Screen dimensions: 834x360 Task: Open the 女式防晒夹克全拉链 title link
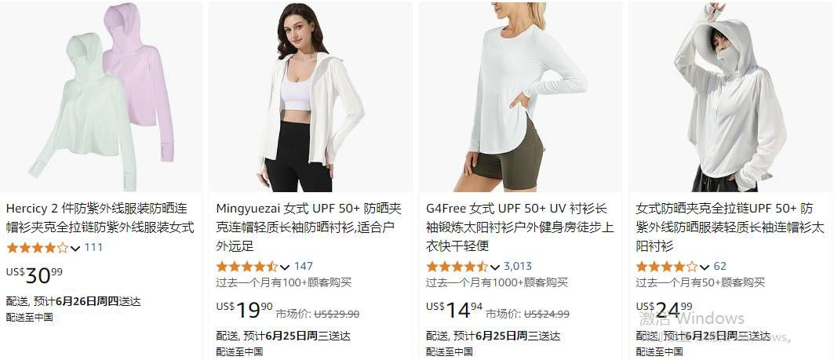(730, 227)
